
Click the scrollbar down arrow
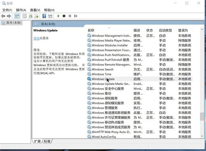point(202,136)
